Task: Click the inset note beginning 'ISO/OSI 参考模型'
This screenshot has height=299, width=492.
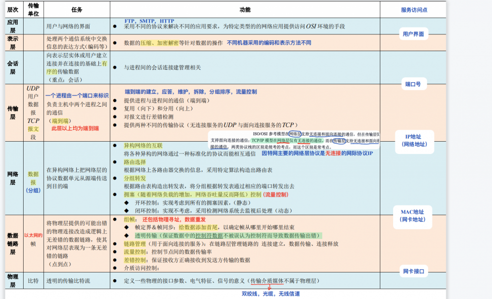Action: coord(295,140)
